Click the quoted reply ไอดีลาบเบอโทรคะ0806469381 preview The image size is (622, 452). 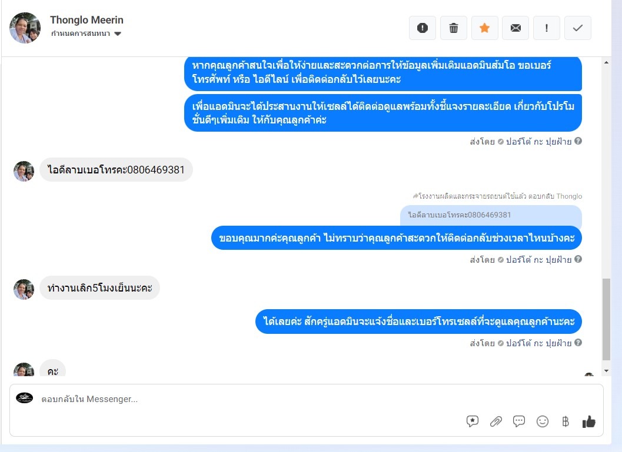[491, 215]
